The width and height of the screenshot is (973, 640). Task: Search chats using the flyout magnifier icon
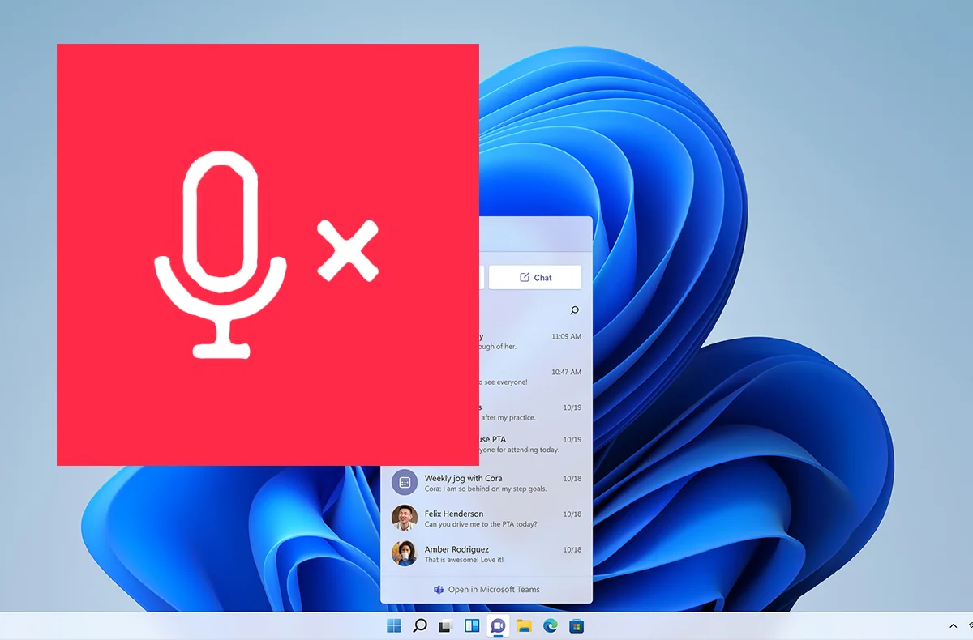coord(574,310)
